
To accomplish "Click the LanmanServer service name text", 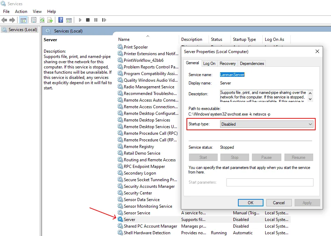I will [x=232, y=75].
